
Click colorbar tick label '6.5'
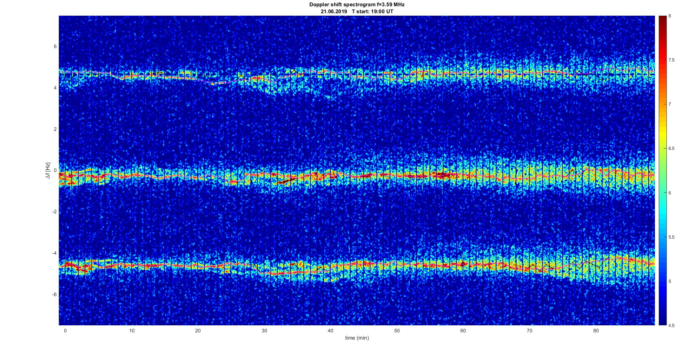point(672,149)
